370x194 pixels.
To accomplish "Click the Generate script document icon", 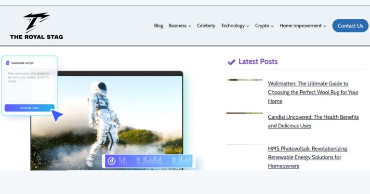I will click(7, 63).
